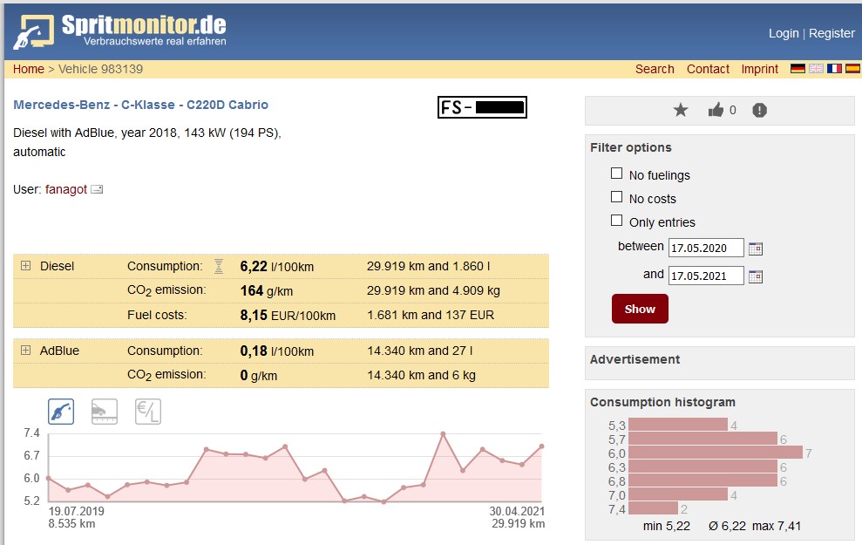Show the euro per liter price chart
862x545 pixels.
click(148, 412)
